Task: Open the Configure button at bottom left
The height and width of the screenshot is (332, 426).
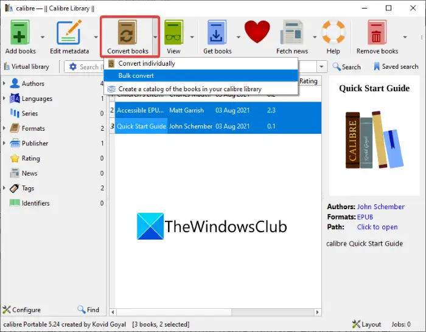Action: [x=22, y=310]
